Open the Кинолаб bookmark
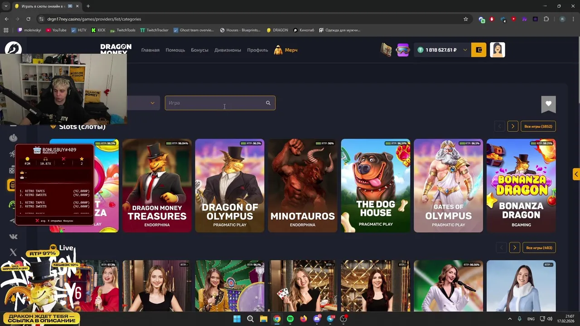 [x=304, y=30]
